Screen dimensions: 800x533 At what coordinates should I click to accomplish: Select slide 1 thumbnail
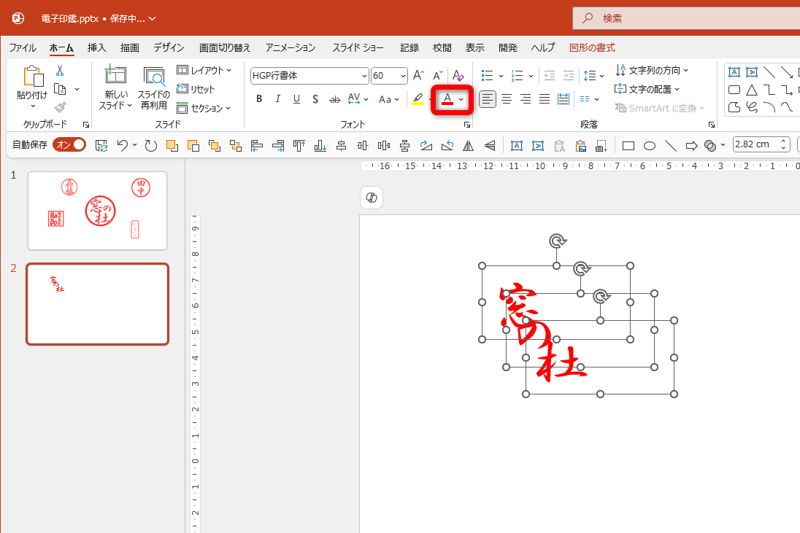[98, 211]
